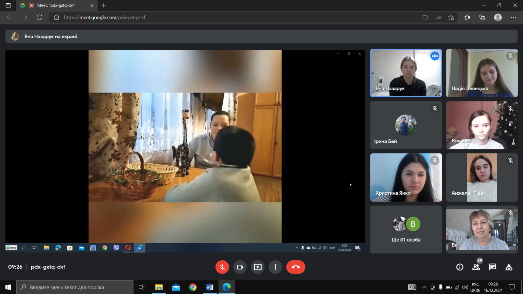Open a new browser tab
Screen dimensions: 523x294
pos(104,5)
